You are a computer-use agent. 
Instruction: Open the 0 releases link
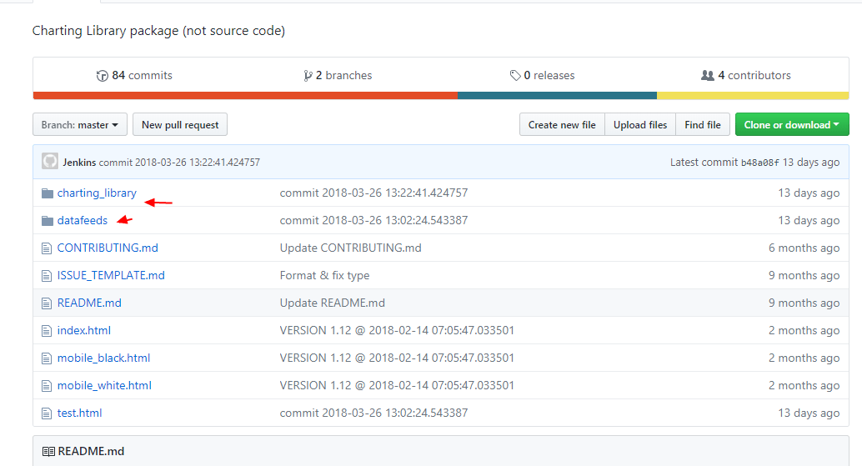542,75
